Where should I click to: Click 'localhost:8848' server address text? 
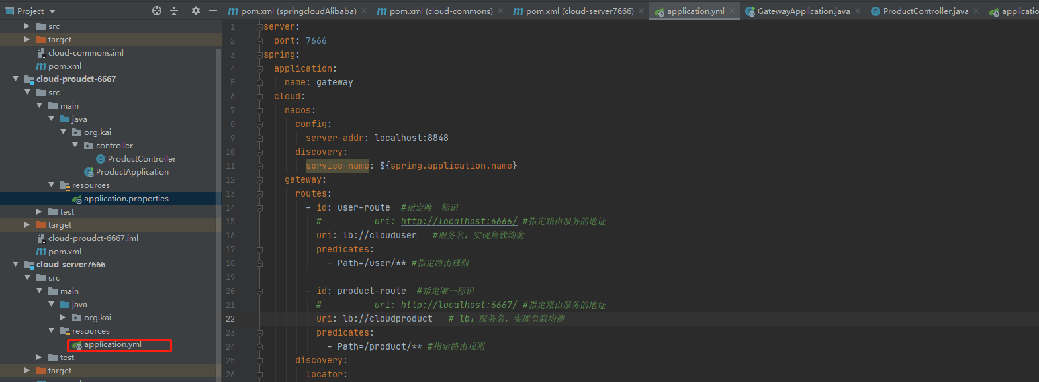click(412, 138)
